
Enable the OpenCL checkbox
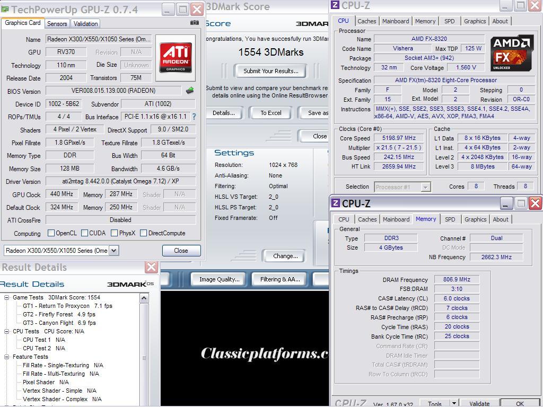(51, 233)
